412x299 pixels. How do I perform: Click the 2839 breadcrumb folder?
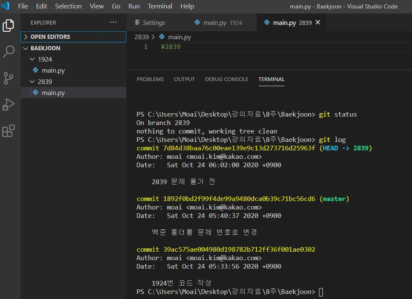click(142, 37)
